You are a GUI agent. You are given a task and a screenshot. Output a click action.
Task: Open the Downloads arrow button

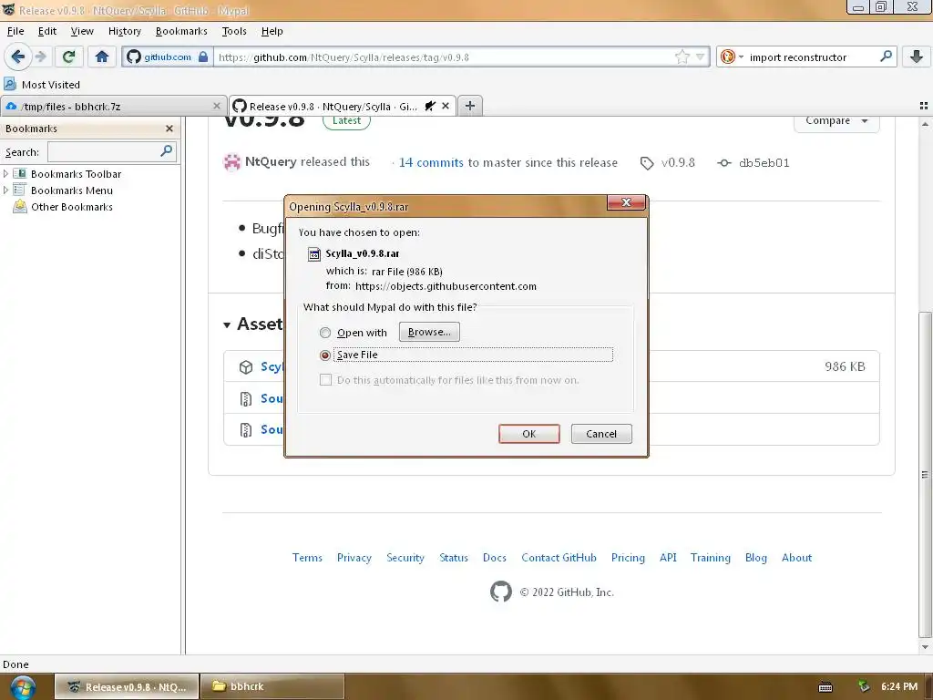coord(917,57)
